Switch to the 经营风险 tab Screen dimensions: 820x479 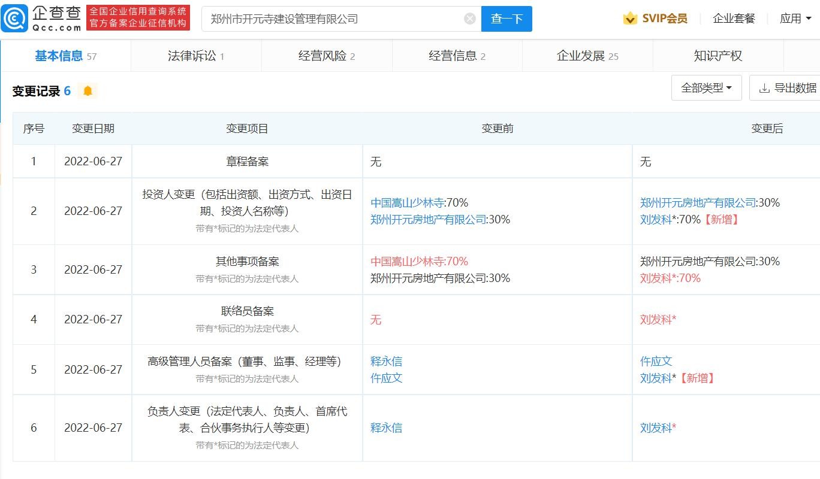tap(327, 56)
